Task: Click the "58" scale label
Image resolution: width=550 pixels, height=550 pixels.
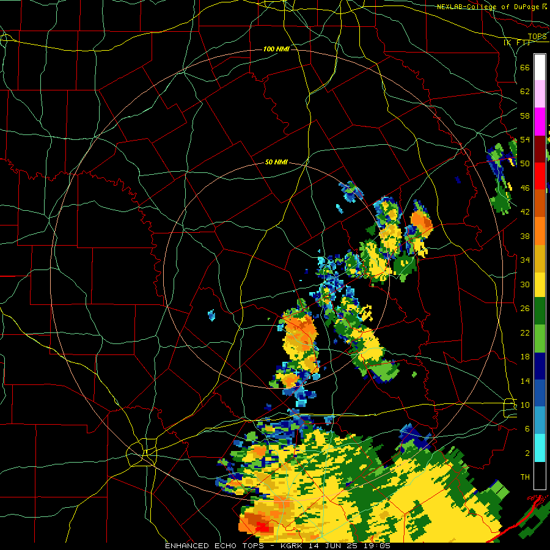Action: (525, 116)
